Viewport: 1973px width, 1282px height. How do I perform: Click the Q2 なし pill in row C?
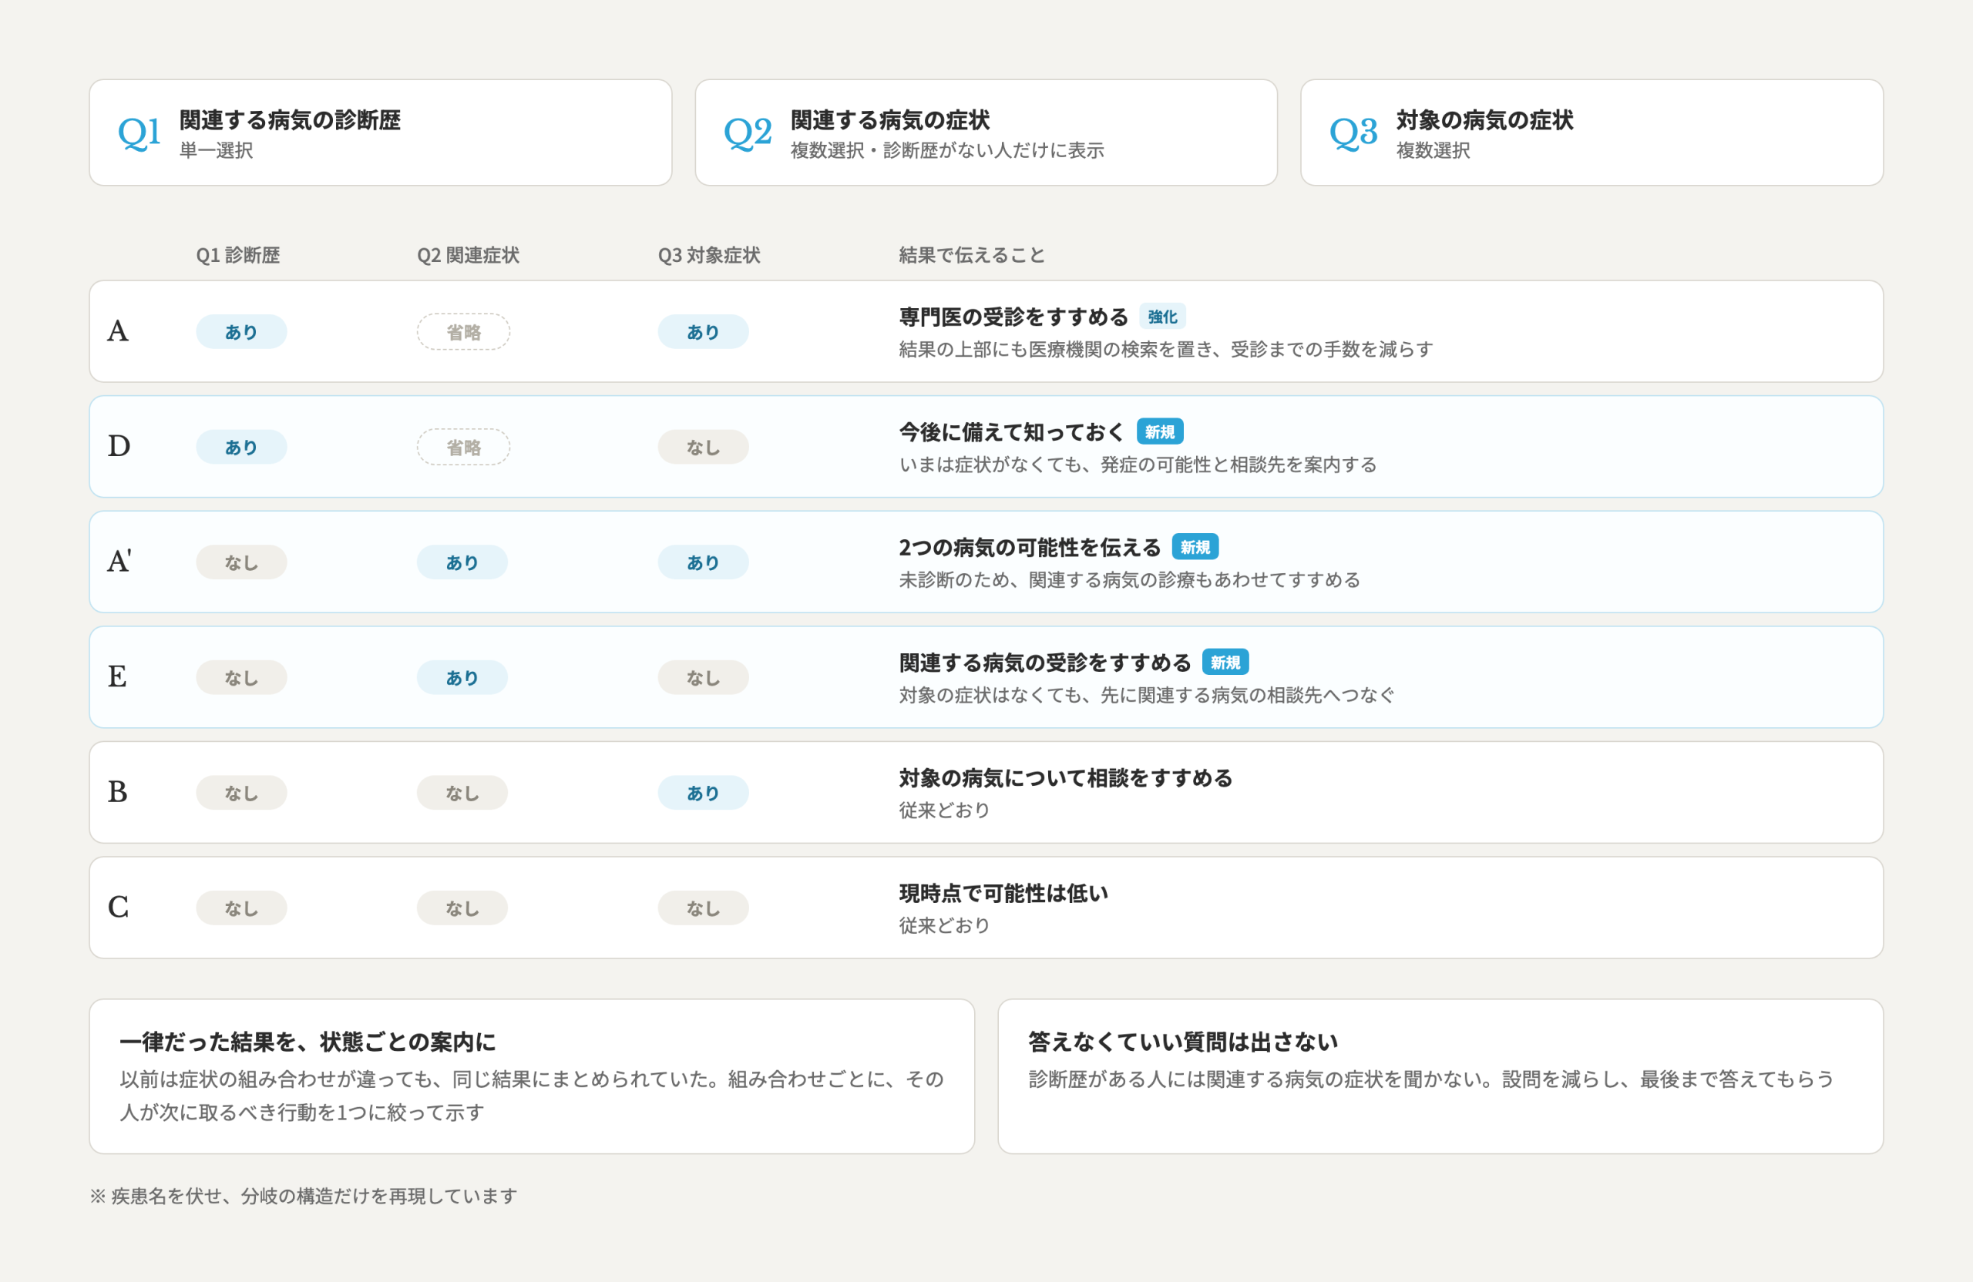pyautogui.click(x=462, y=908)
